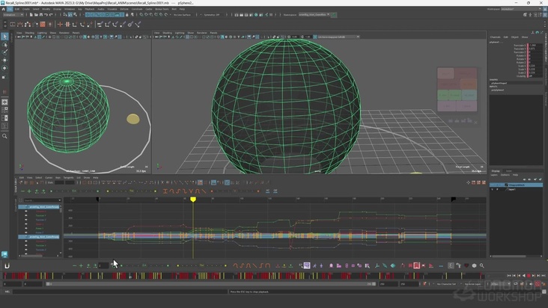This screenshot has width=548, height=308.
Task: Click the animBot magnet logo icon
Action: [x=7, y=266]
